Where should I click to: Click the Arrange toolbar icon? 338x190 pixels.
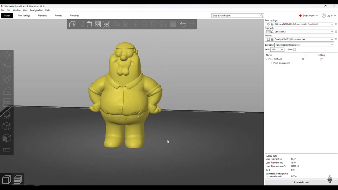click(x=98, y=24)
